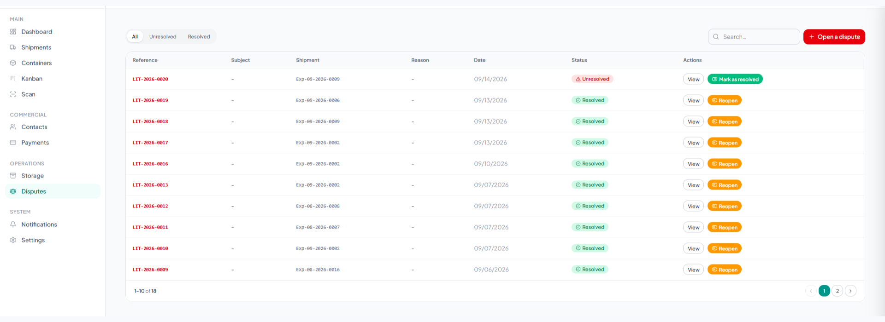Switch to the Resolved tab
This screenshot has height=322, width=885.
[x=199, y=37]
